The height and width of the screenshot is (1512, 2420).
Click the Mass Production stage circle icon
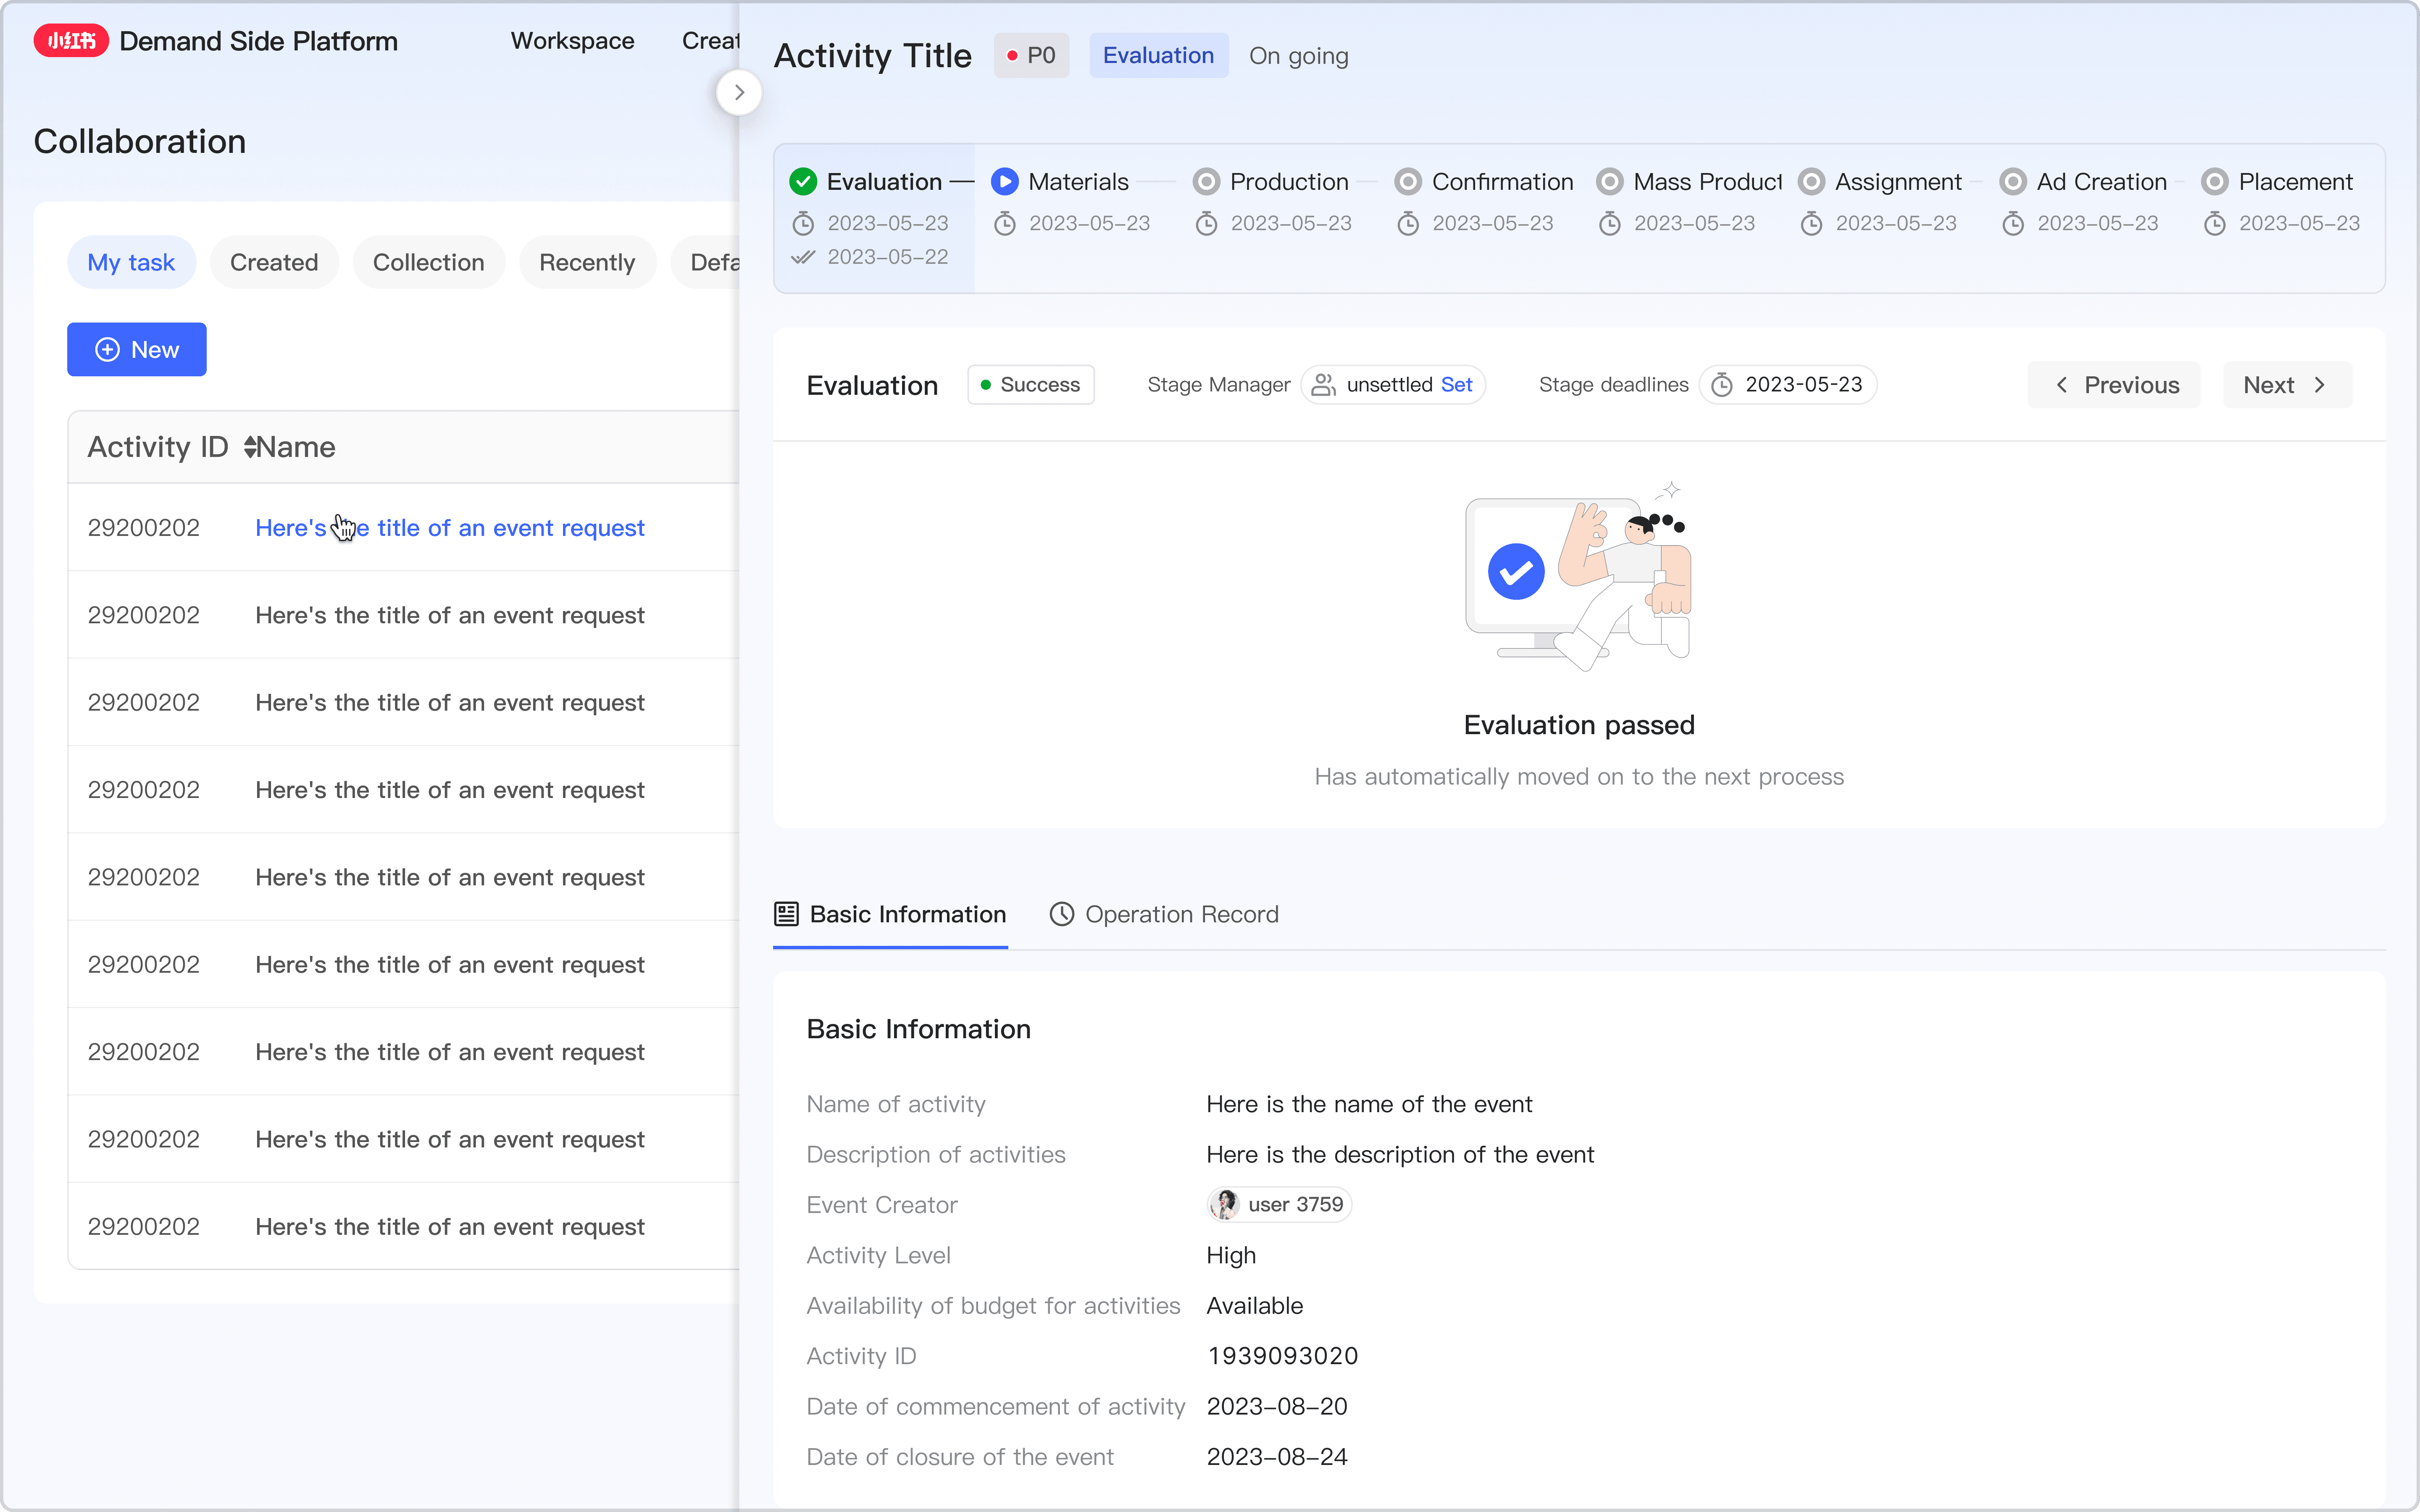1610,182
